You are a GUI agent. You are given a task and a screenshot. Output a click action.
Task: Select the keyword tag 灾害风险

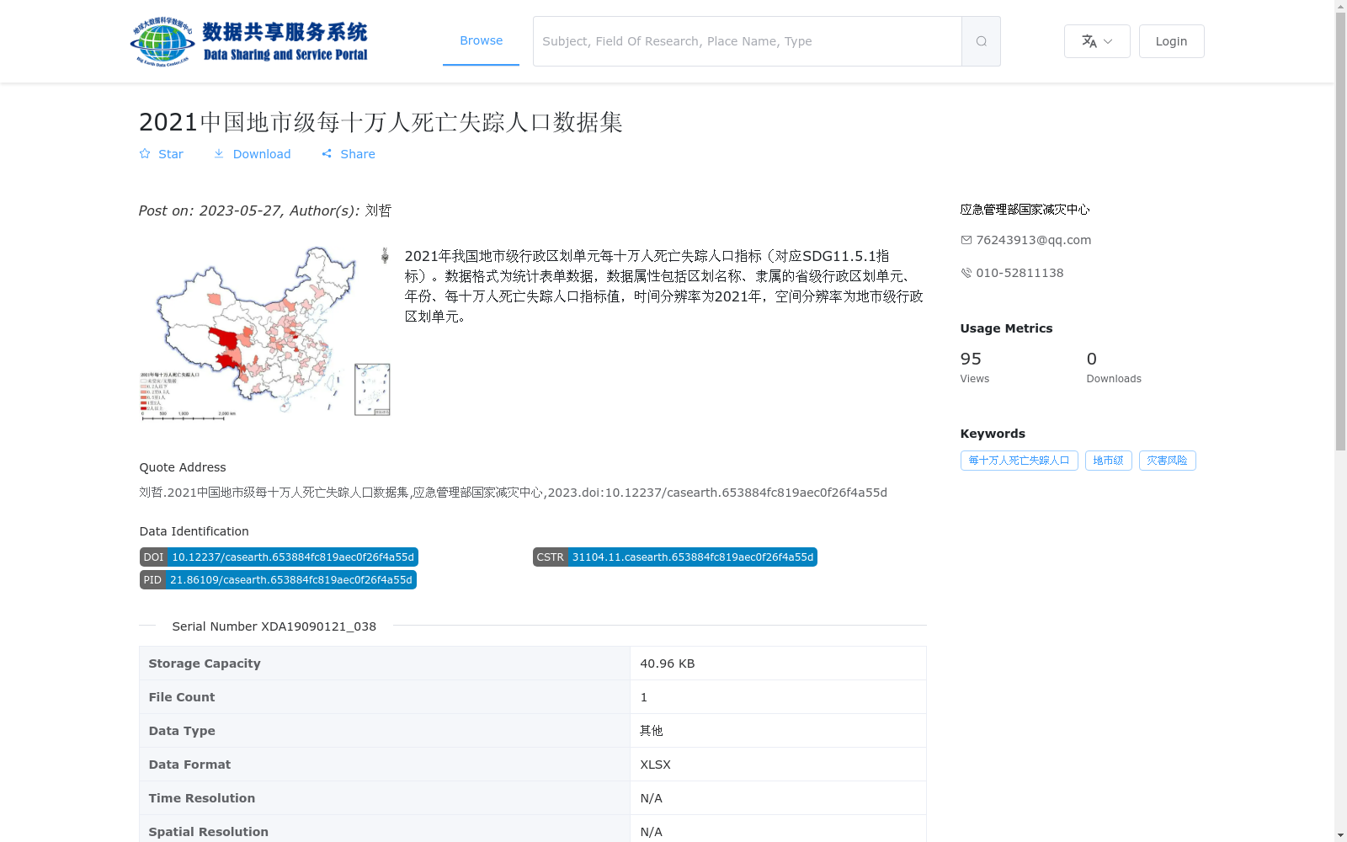1167,461
